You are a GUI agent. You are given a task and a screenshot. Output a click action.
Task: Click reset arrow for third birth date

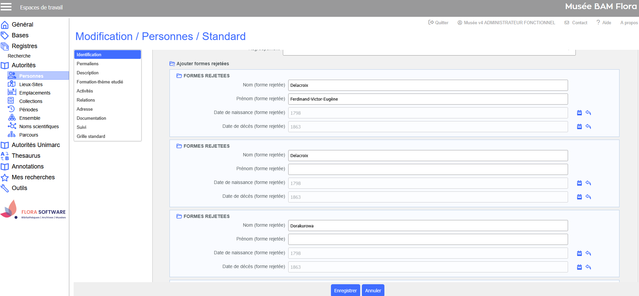588,253
